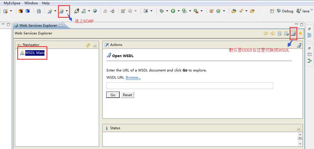Click the yellow-purple cube package icon
Image resolution: width=314 pixels, height=149 pixels.
click(21, 11)
